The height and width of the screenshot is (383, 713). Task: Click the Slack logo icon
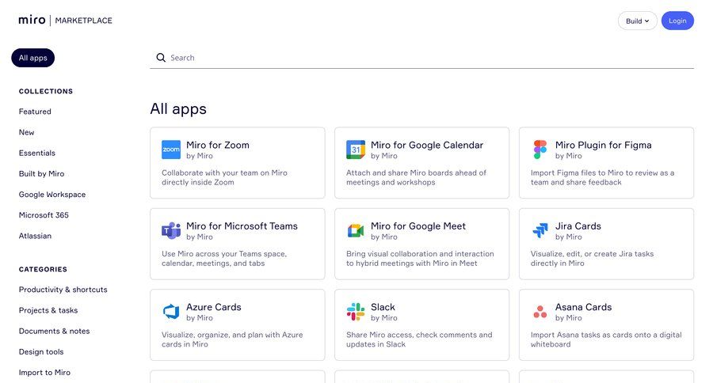356,312
